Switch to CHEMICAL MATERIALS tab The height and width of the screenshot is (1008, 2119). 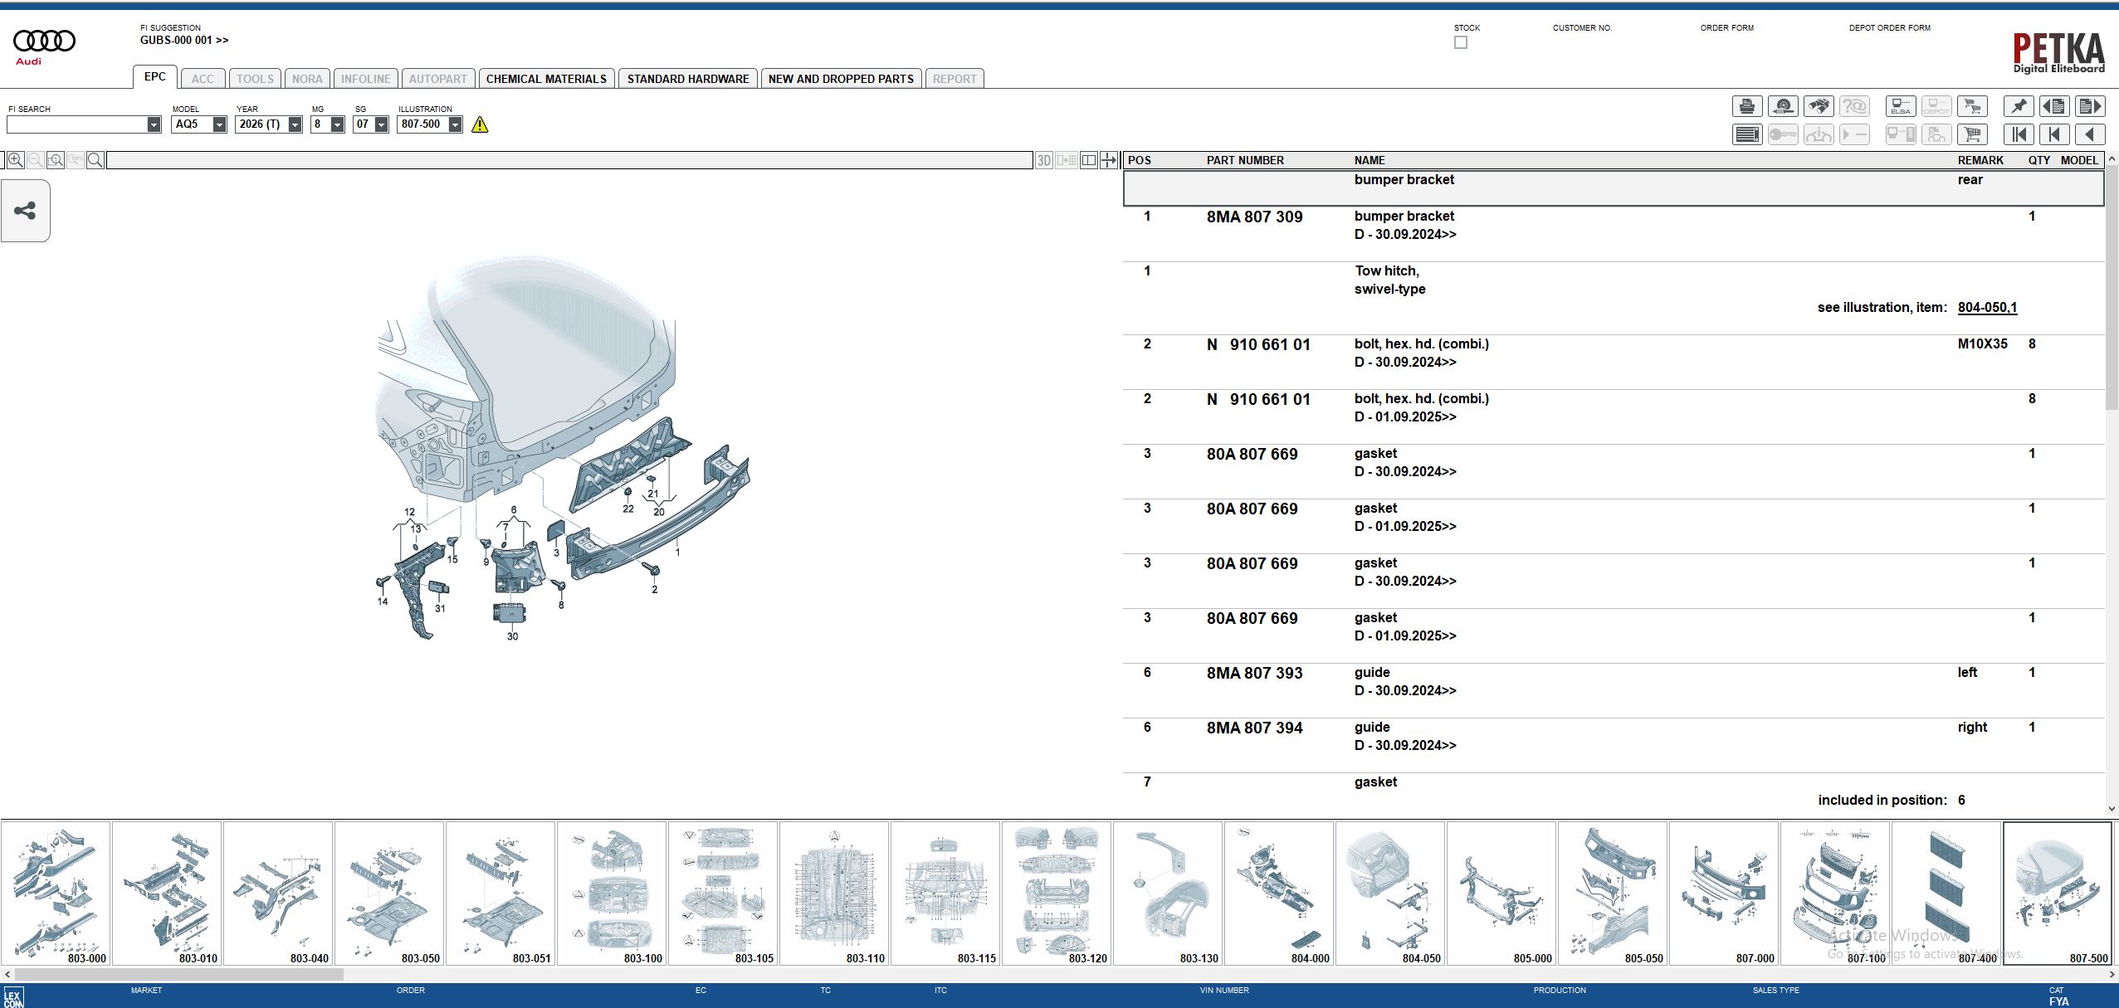tap(546, 79)
